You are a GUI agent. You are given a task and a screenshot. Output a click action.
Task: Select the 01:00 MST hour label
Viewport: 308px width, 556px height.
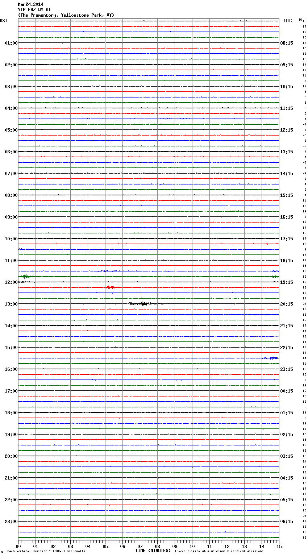pos(11,43)
